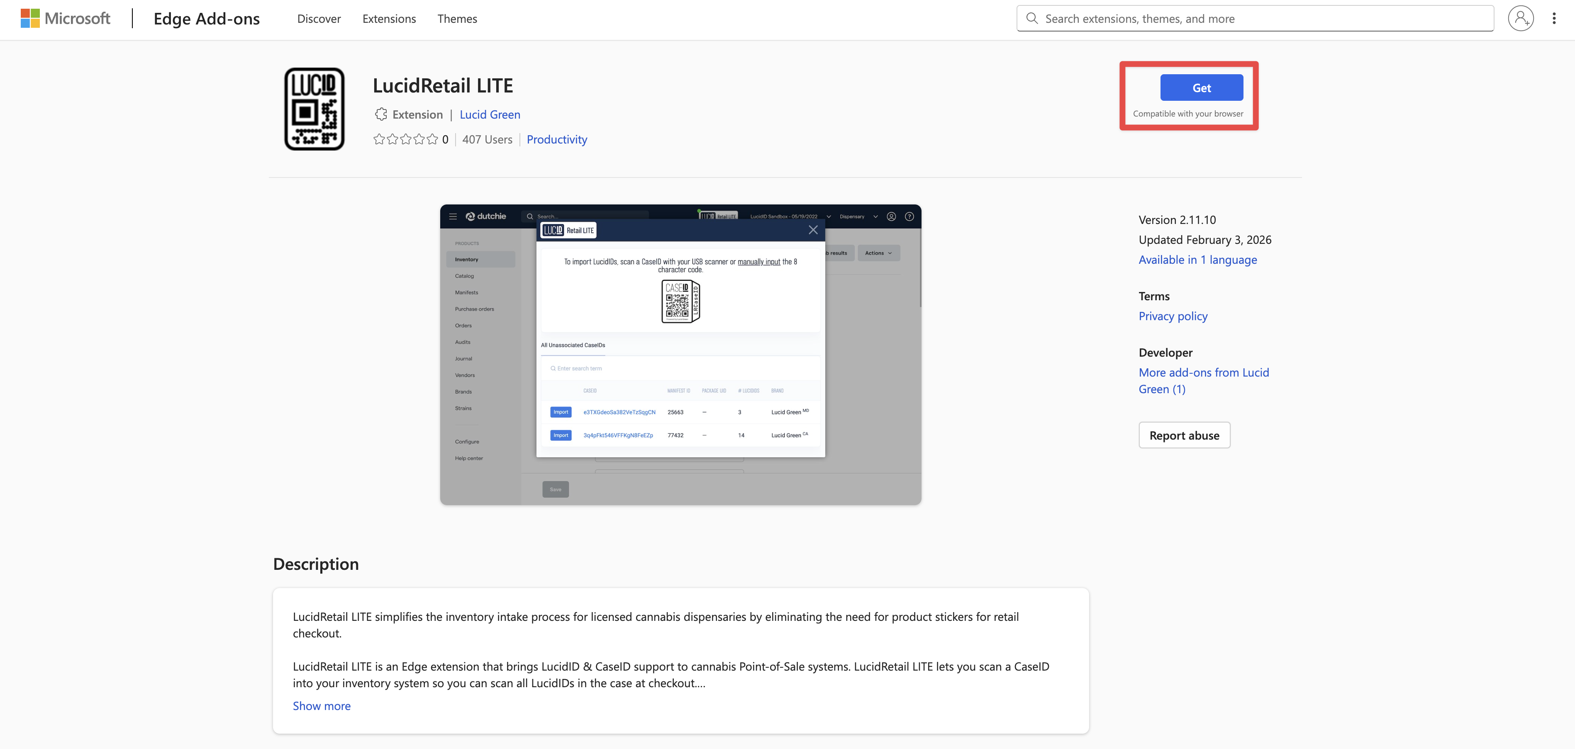
Task: Select Themes in the top navigation
Action: (x=457, y=18)
